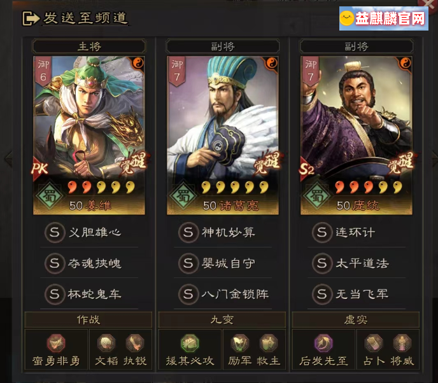Open the 八门金锁阵 skill entry
Image resolution: width=438 pixels, height=383 pixels.
[223, 294]
